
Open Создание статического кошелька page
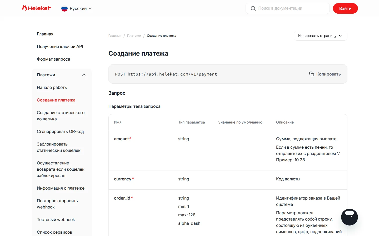(61, 116)
